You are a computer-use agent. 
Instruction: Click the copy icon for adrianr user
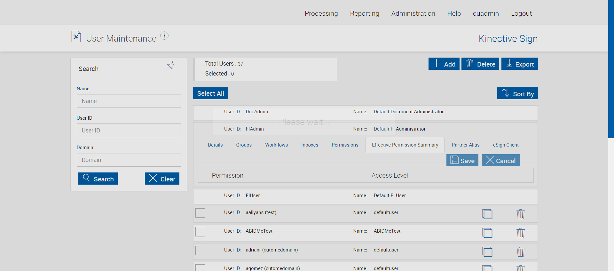point(487,252)
